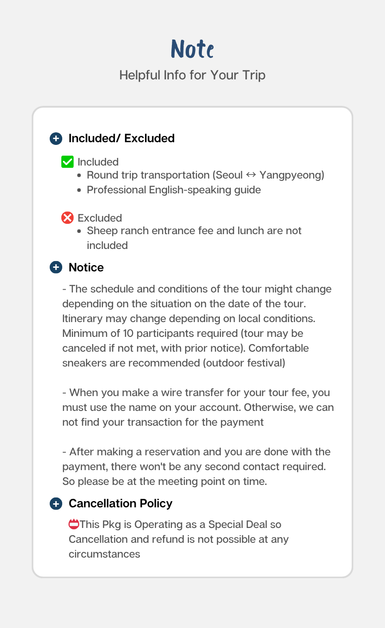
Task: Click the Helpful Info for Your Trip subtitle
Action: (x=192, y=75)
